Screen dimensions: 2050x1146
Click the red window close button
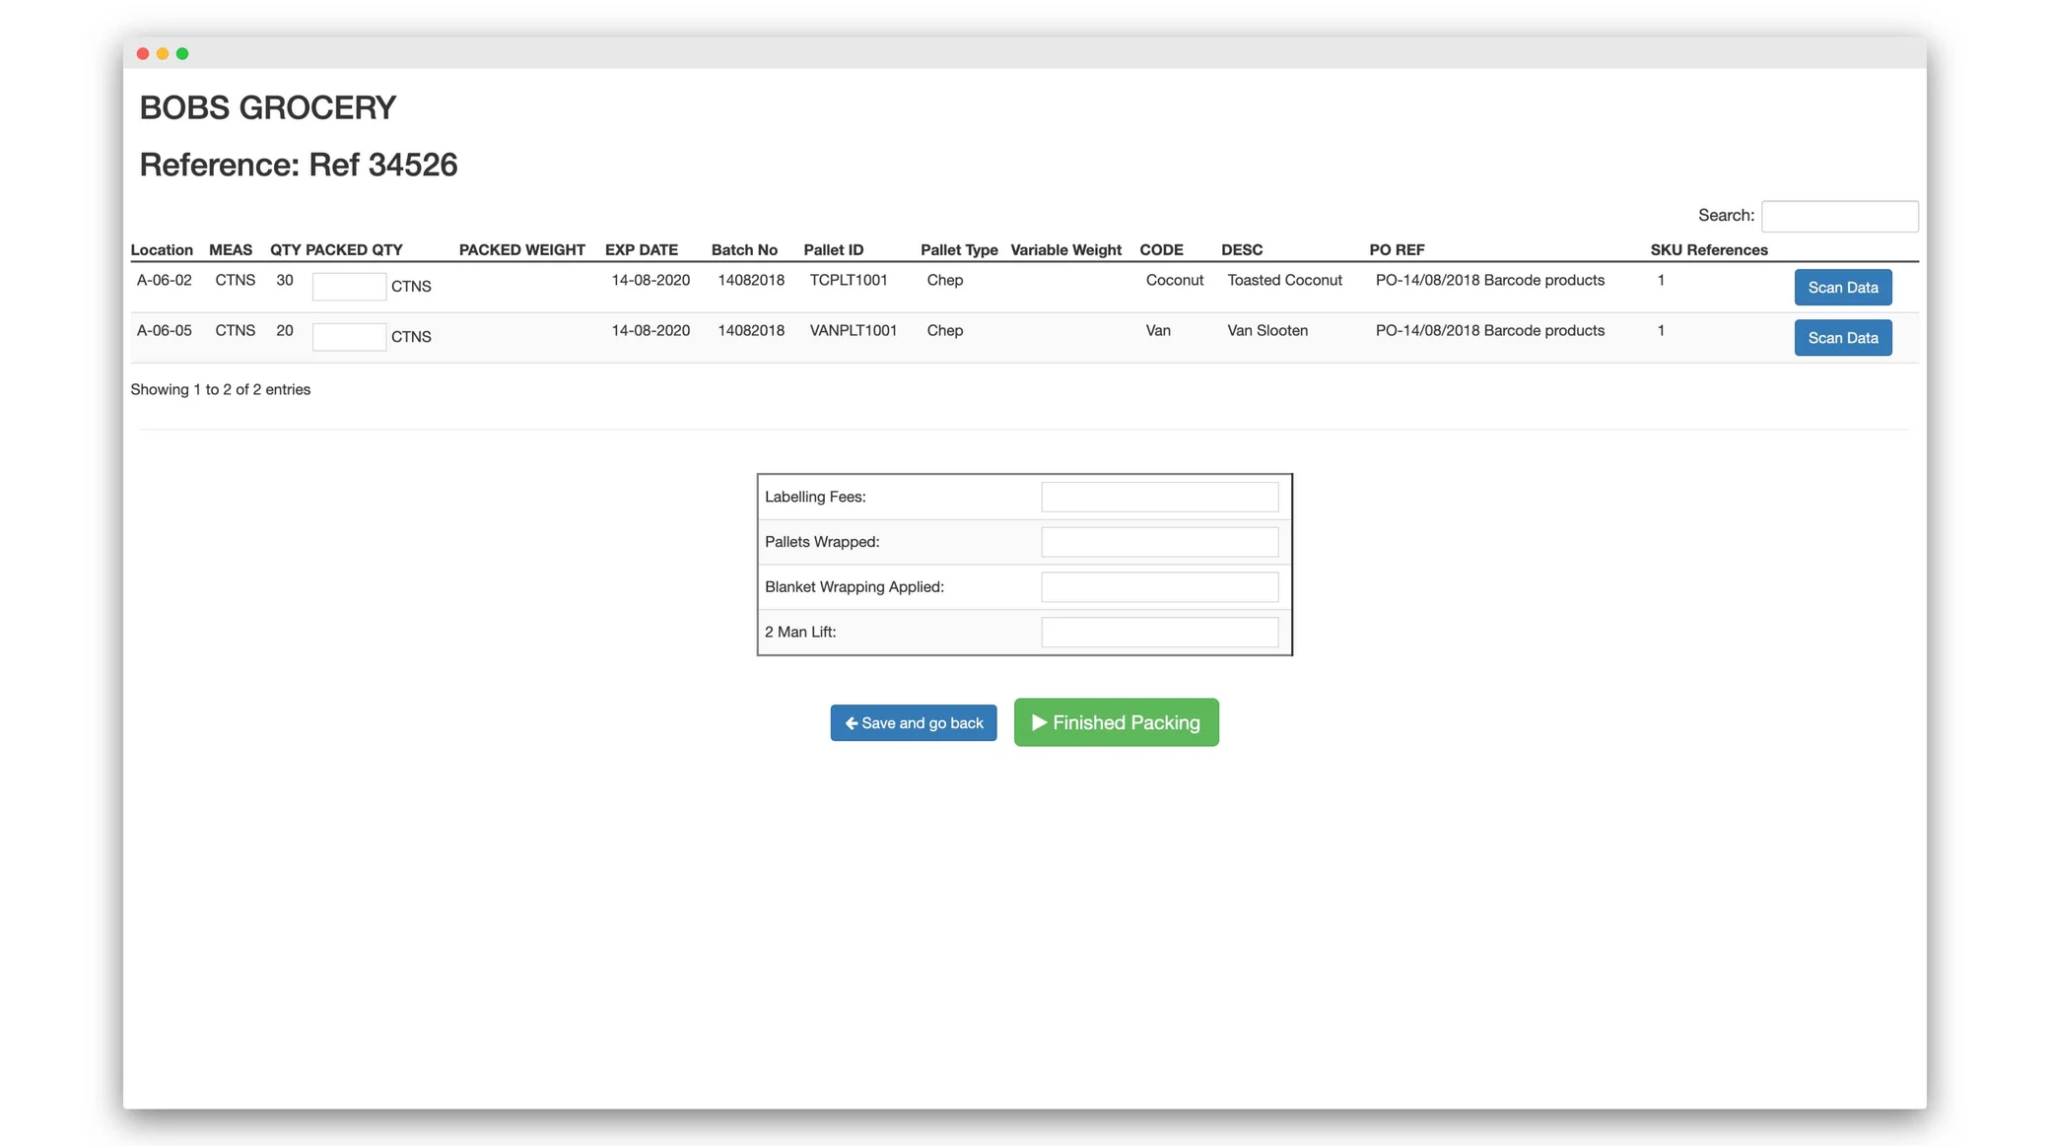(143, 53)
